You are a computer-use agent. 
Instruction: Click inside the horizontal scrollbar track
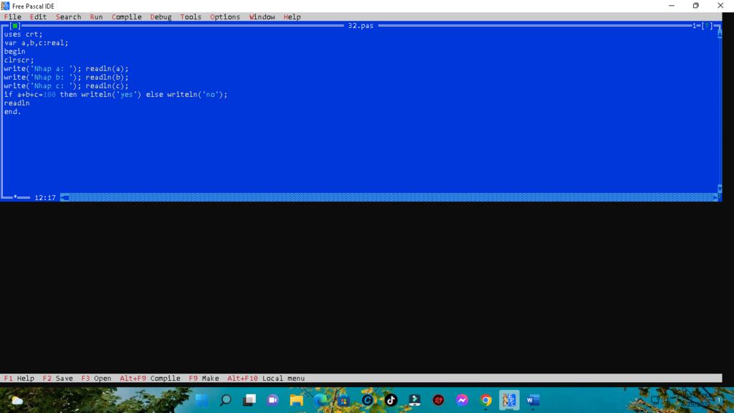[x=391, y=198]
